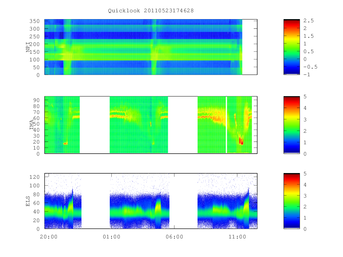Click the ELS colorbar
Viewport: 343px width, 257px height.
coord(292,201)
